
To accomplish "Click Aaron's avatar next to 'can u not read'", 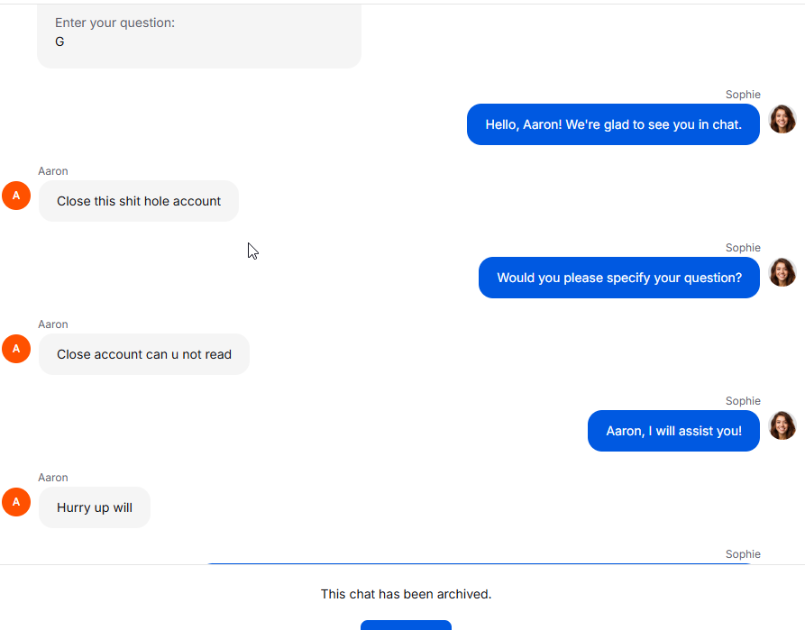I will tap(16, 349).
